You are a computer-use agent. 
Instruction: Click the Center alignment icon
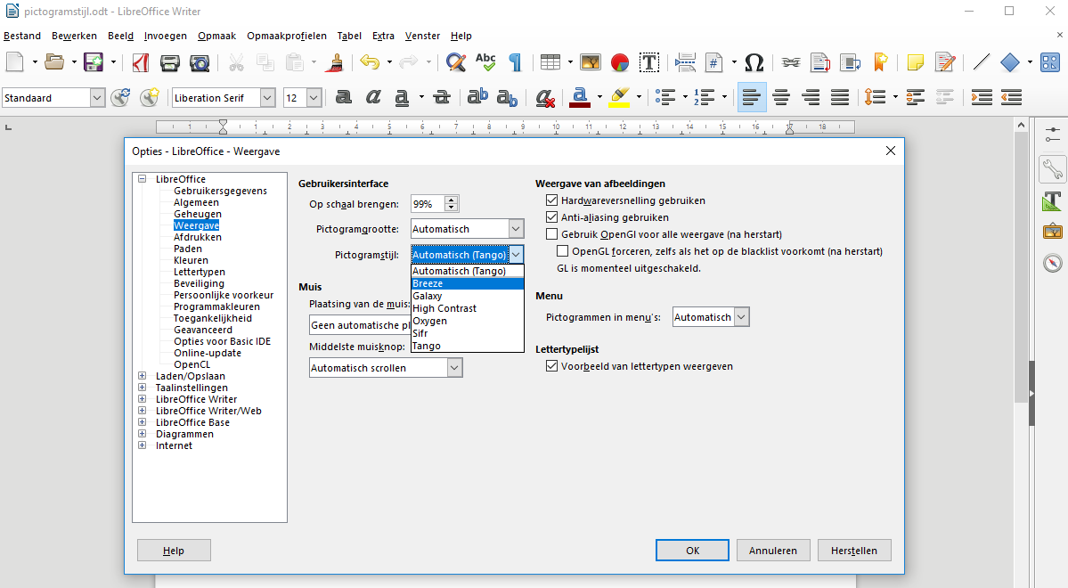tap(781, 97)
